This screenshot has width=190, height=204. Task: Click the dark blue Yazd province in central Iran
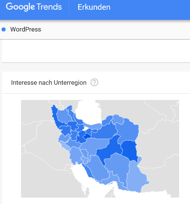[110, 150]
